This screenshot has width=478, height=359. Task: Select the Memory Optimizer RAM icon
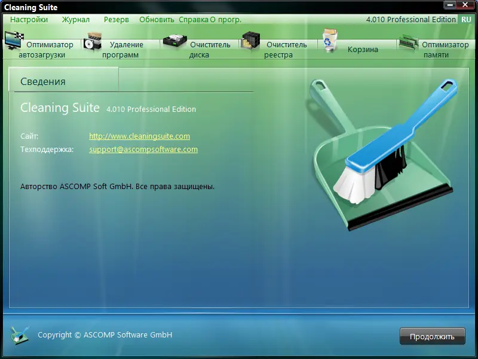click(x=409, y=41)
